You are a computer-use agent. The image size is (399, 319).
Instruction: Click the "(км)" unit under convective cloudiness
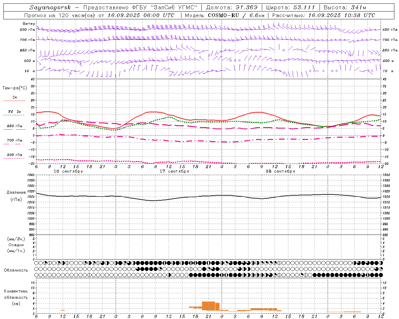click(x=16, y=303)
